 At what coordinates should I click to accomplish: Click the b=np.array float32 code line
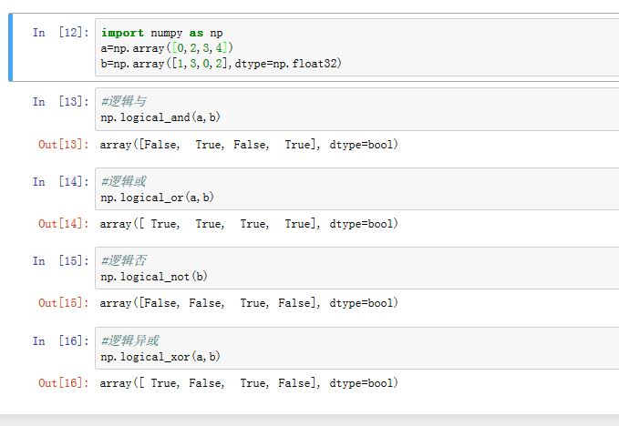[222, 63]
